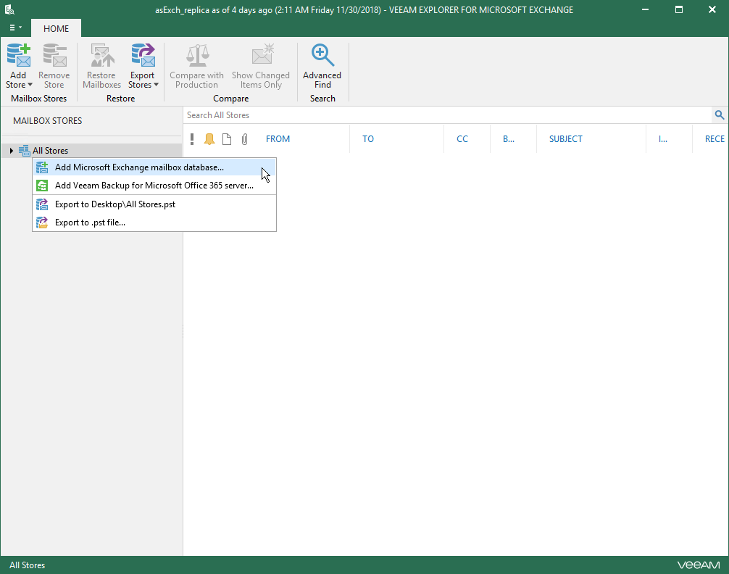Open the Export Stores dropdown arrow
This screenshot has height=574, width=729.
click(157, 85)
